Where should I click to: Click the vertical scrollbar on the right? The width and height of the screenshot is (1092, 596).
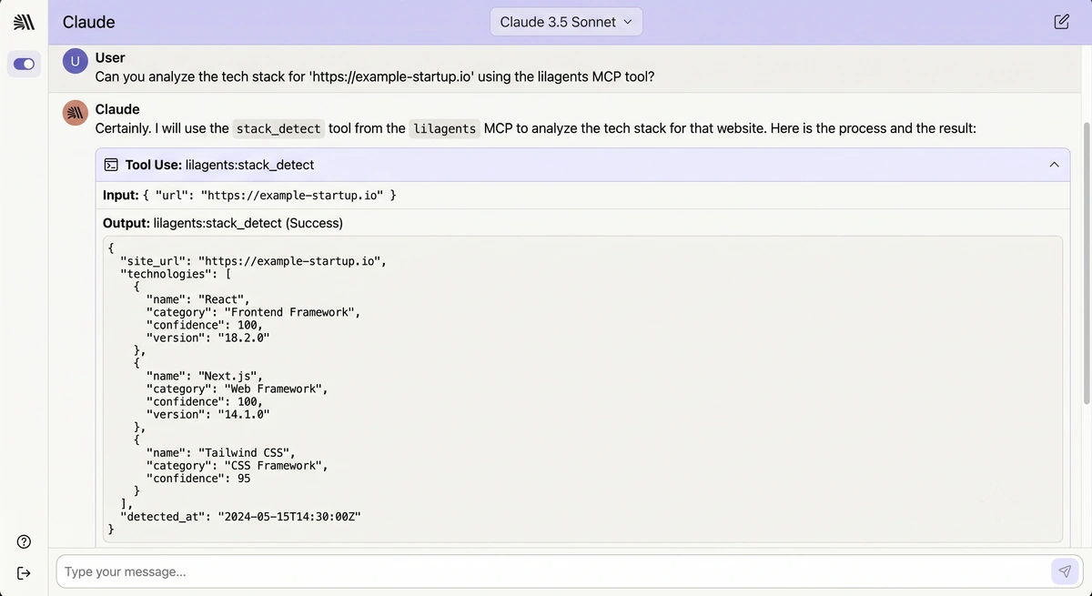1086,264
